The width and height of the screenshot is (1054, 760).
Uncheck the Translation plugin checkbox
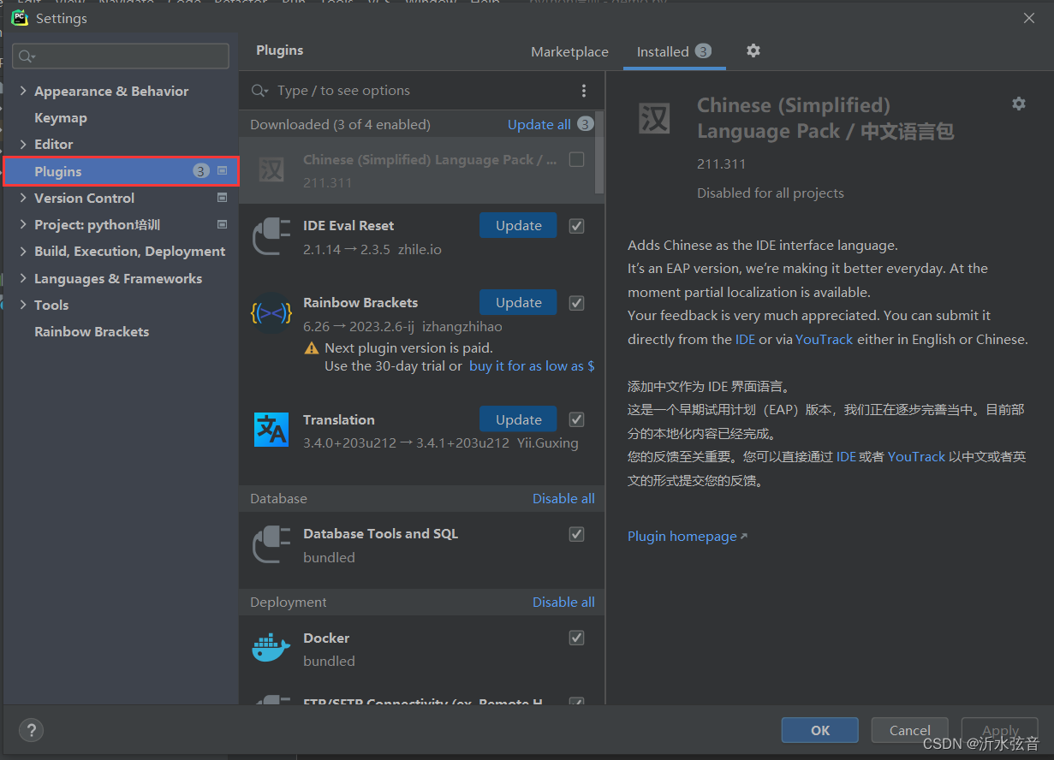pyautogui.click(x=577, y=419)
